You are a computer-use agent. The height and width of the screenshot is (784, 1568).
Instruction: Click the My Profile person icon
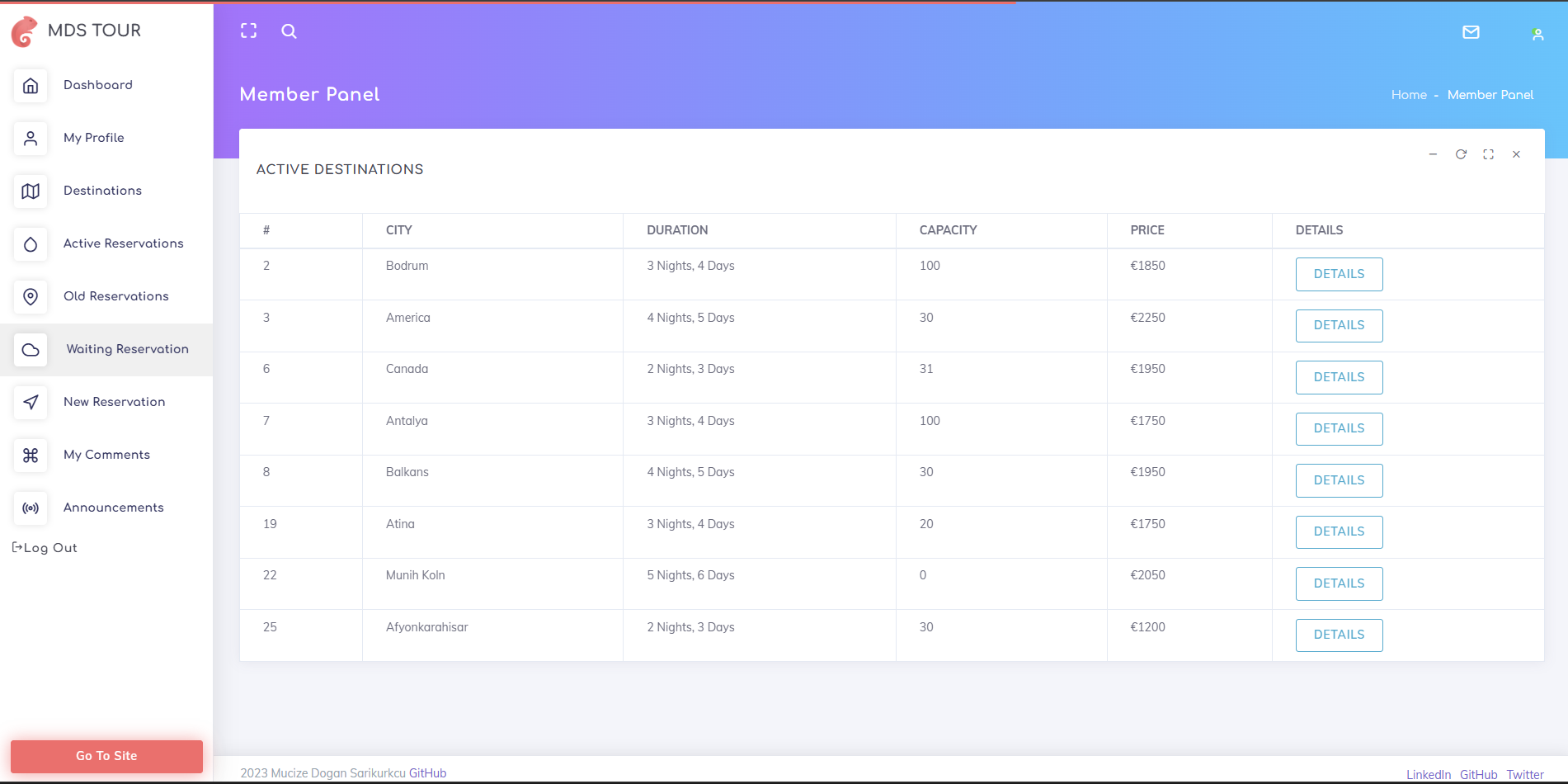point(31,139)
